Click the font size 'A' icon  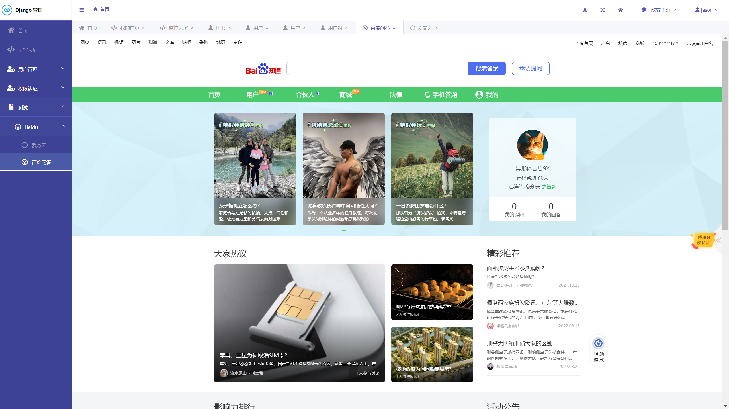(585, 10)
